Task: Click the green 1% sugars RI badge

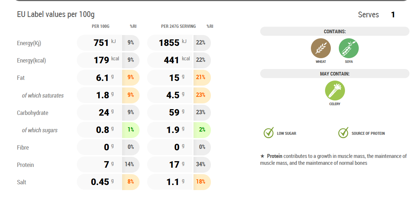Action: coord(130,129)
